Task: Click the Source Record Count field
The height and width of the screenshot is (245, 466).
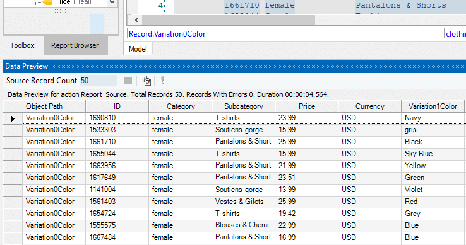Action: coord(98,81)
